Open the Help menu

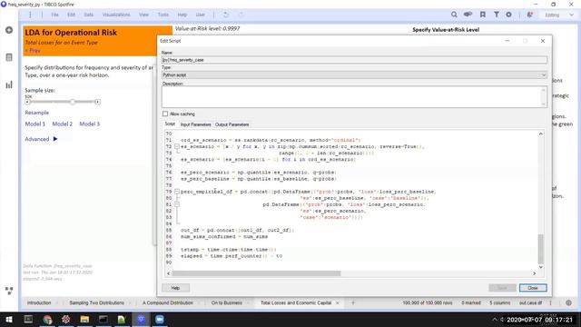tap(182, 15)
